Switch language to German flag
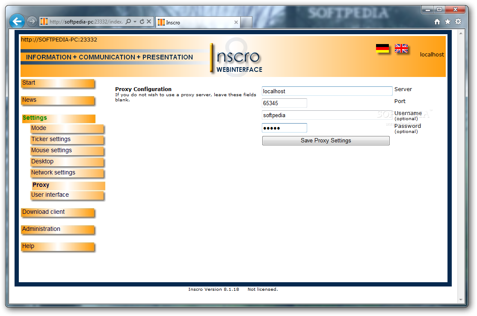477x316 pixels. [x=382, y=48]
